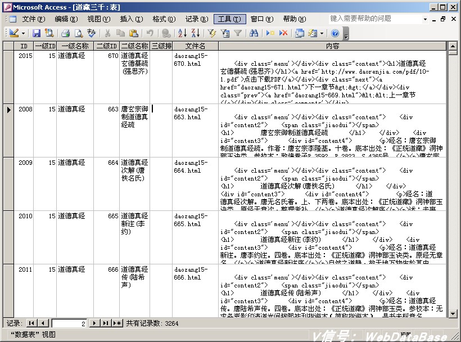Open the 窗口(W) menu
Screen dimensions: 461x342
click(x=261, y=19)
